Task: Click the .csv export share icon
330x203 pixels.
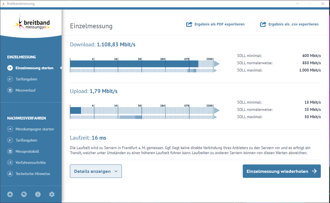Action: (x=263, y=24)
